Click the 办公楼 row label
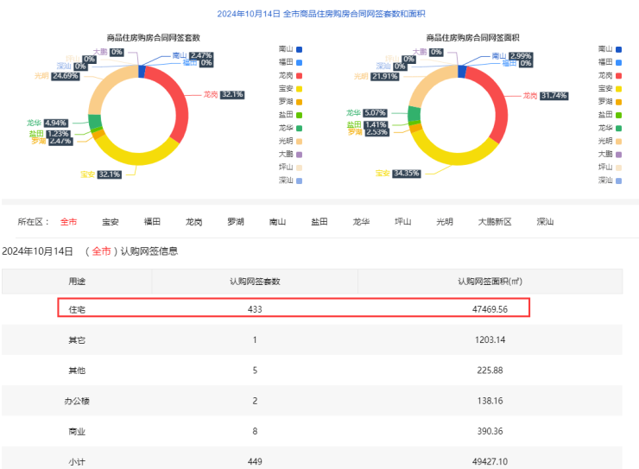 click(x=77, y=402)
